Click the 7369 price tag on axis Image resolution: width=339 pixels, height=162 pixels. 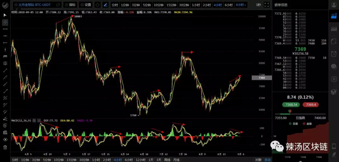(x=261, y=78)
